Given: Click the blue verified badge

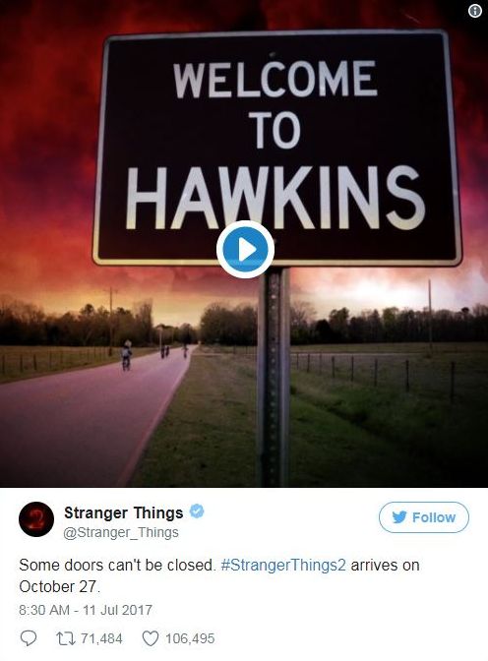Looking at the screenshot, I should click(197, 511).
